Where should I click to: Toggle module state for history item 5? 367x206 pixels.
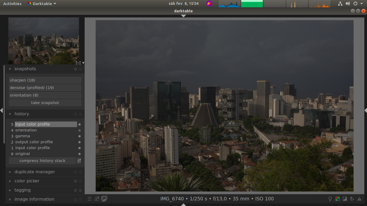point(80,124)
